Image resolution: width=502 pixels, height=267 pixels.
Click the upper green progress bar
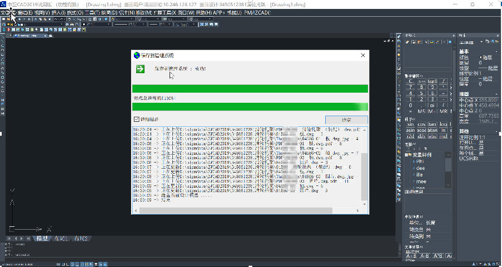coord(250,88)
